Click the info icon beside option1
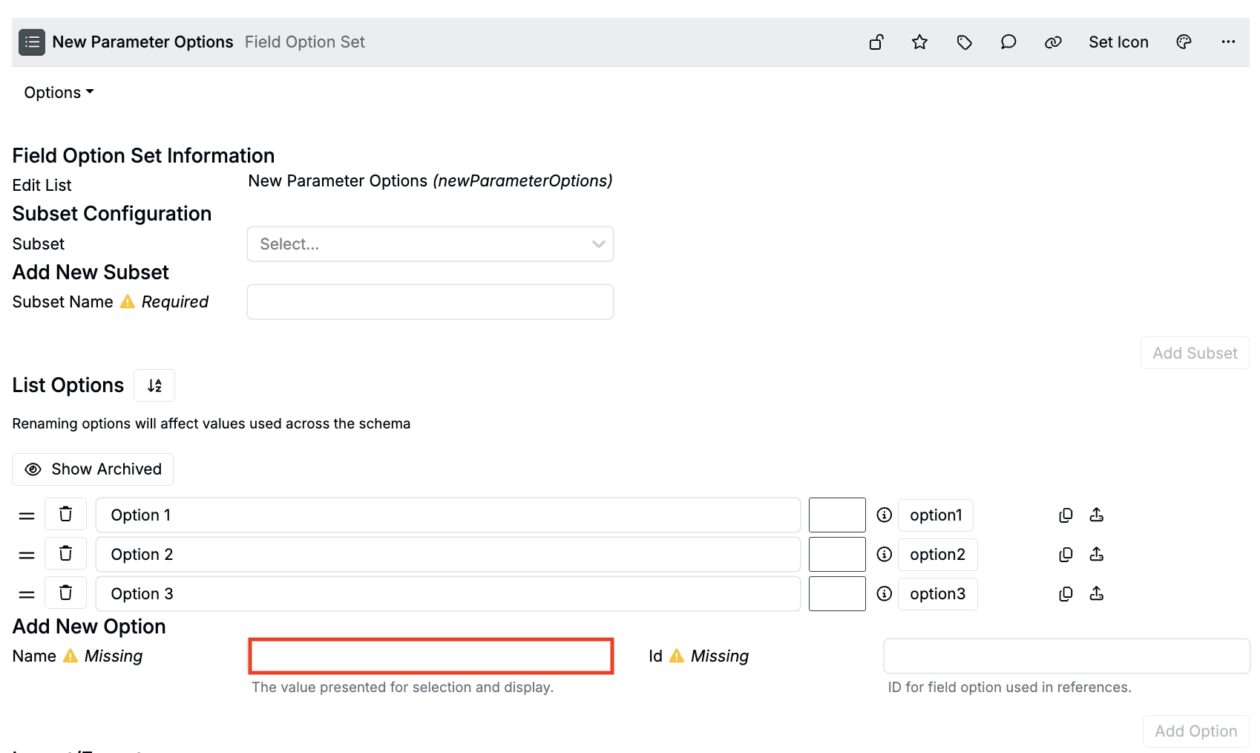Viewport: 1260px width, 753px height. [x=884, y=515]
